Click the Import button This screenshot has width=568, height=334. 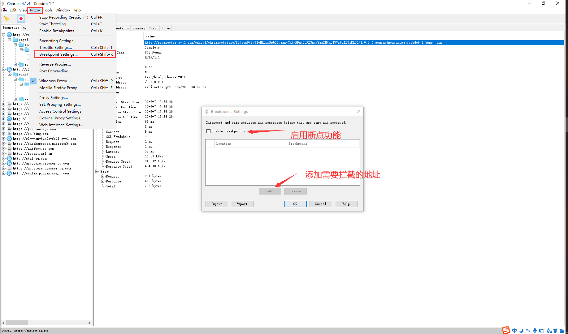tap(217, 204)
